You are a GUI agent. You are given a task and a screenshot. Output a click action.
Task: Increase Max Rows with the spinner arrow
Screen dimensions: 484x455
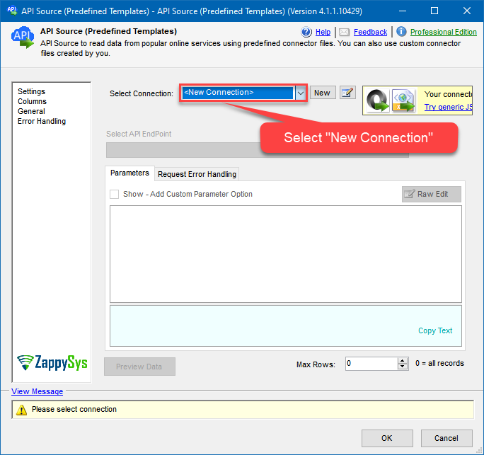pyautogui.click(x=403, y=360)
